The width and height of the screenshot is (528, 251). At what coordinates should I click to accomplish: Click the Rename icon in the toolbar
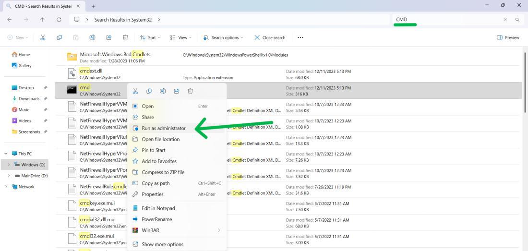(92, 38)
